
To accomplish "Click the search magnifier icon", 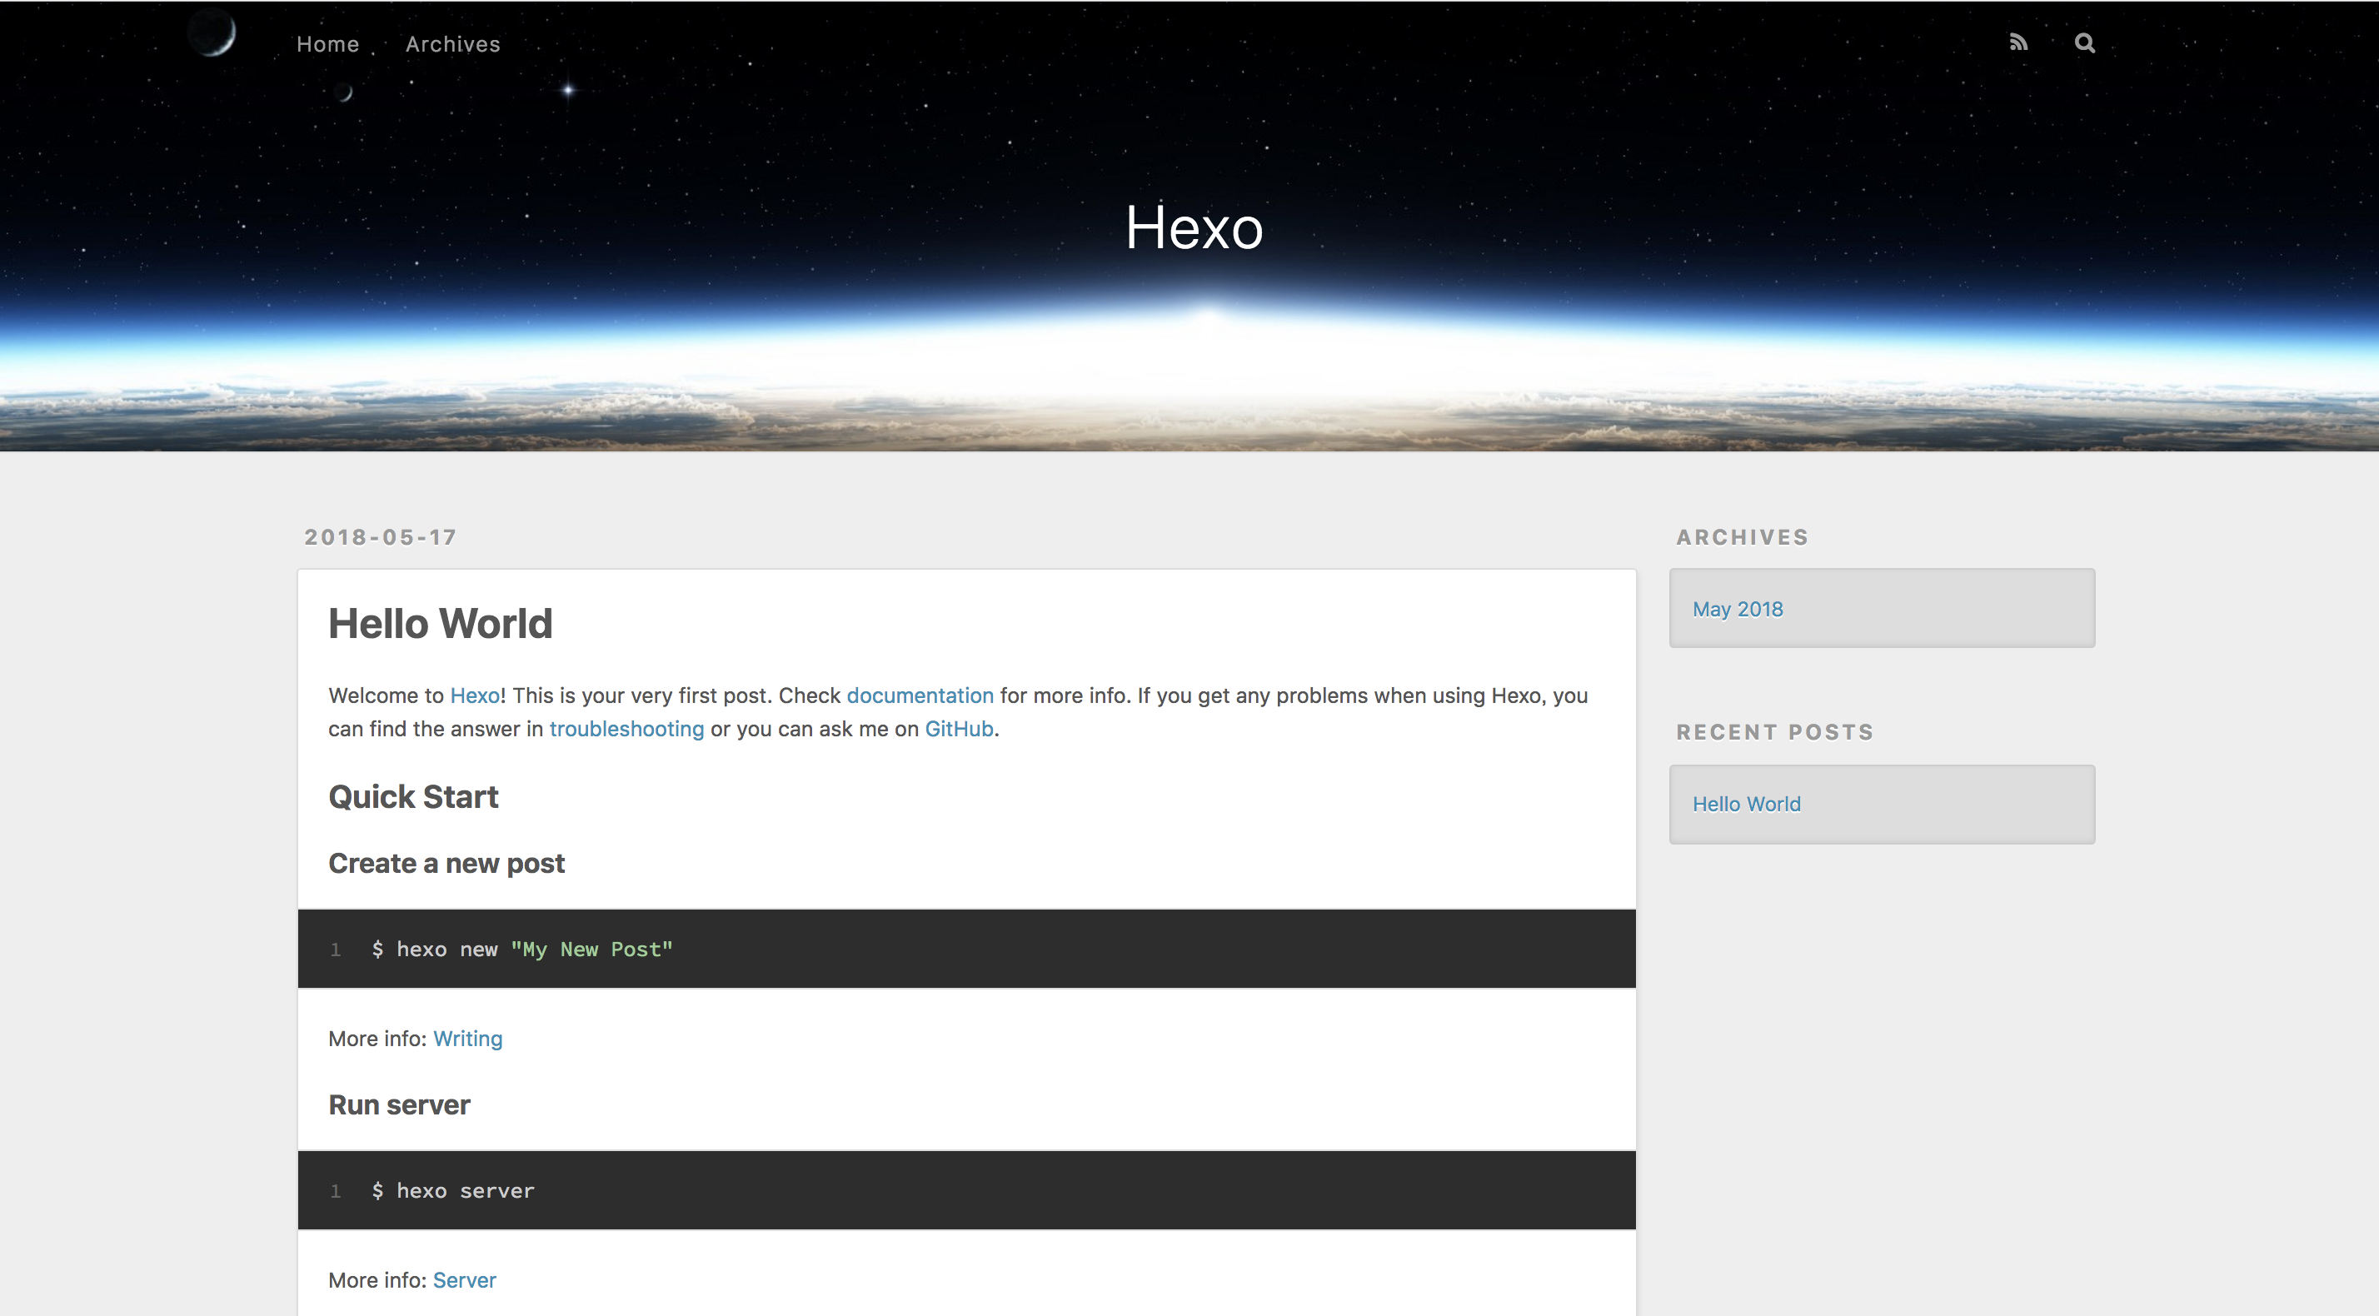I will pos(2084,42).
